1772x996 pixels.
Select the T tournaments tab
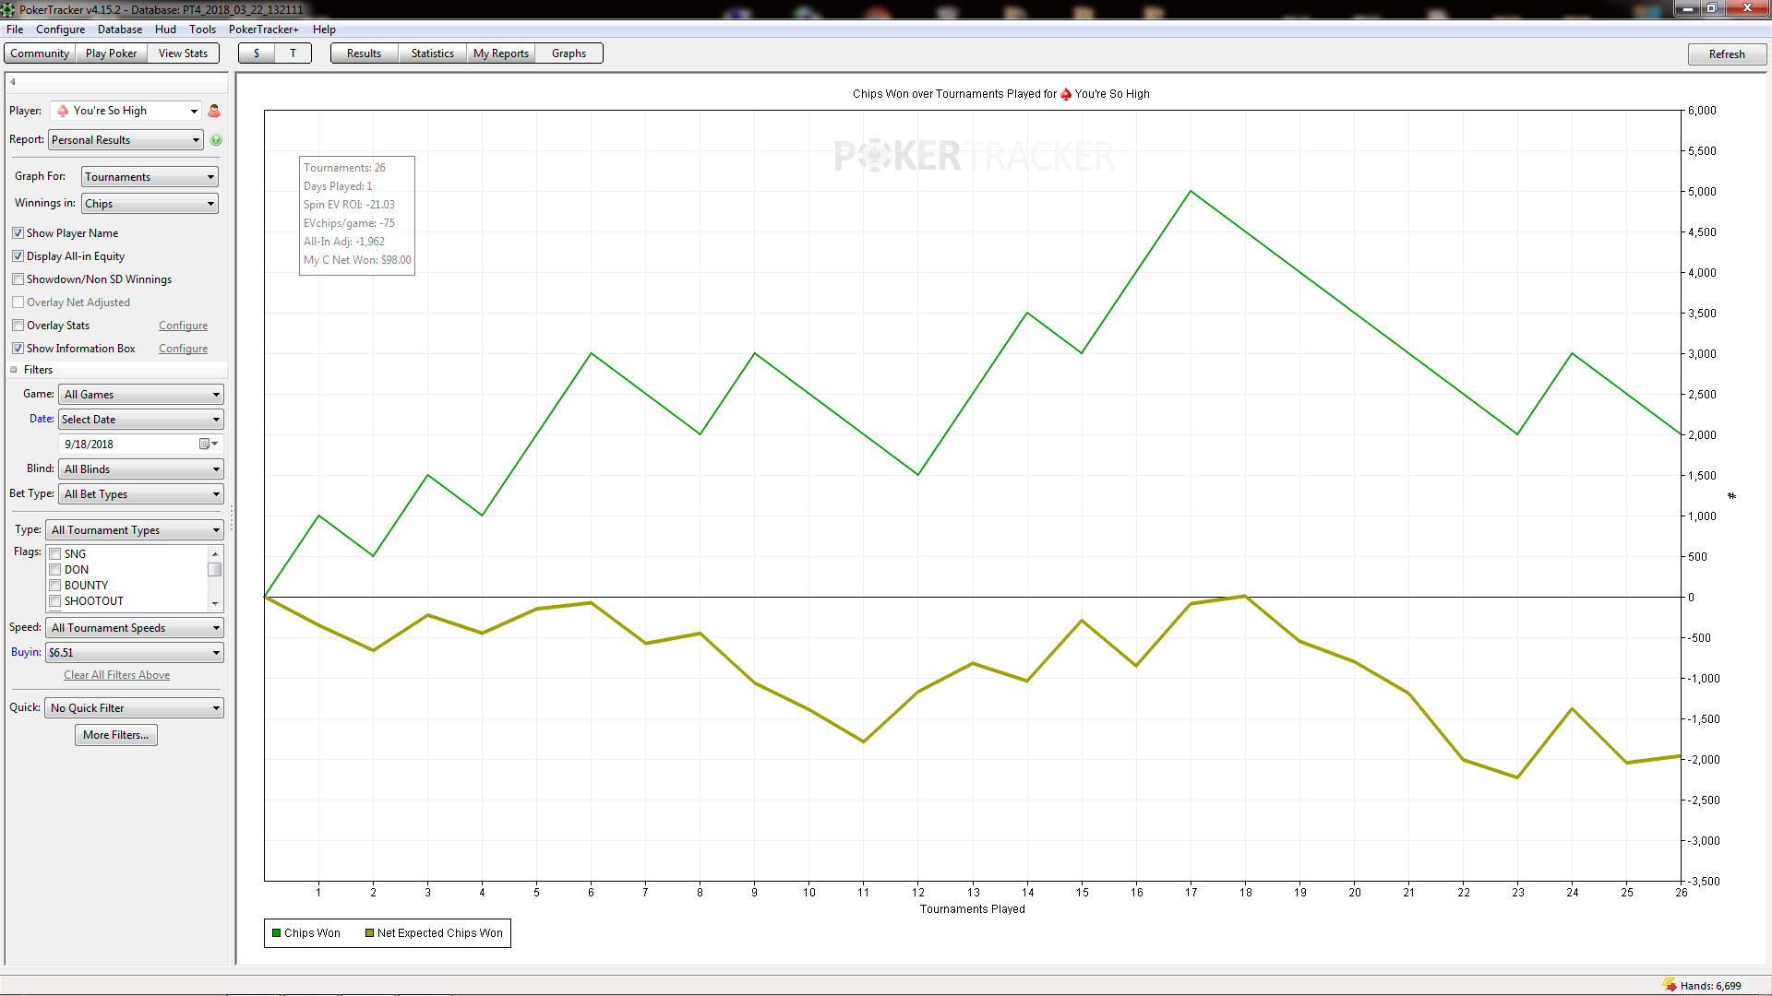[293, 53]
